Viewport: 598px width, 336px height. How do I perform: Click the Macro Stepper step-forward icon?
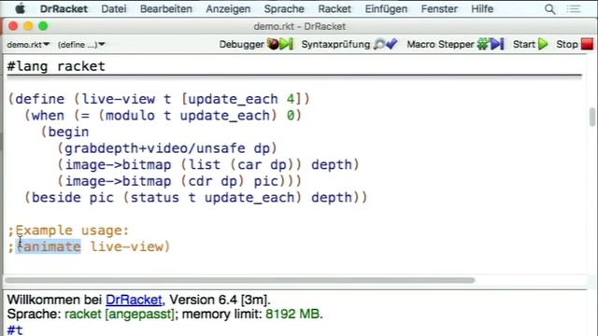(x=491, y=44)
